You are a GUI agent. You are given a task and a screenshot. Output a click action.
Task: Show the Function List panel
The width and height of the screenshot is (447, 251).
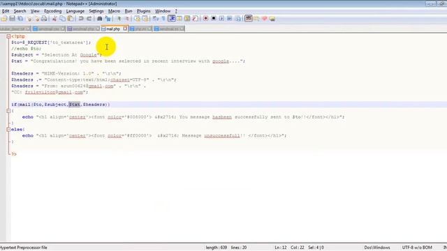click(x=196, y=19)
